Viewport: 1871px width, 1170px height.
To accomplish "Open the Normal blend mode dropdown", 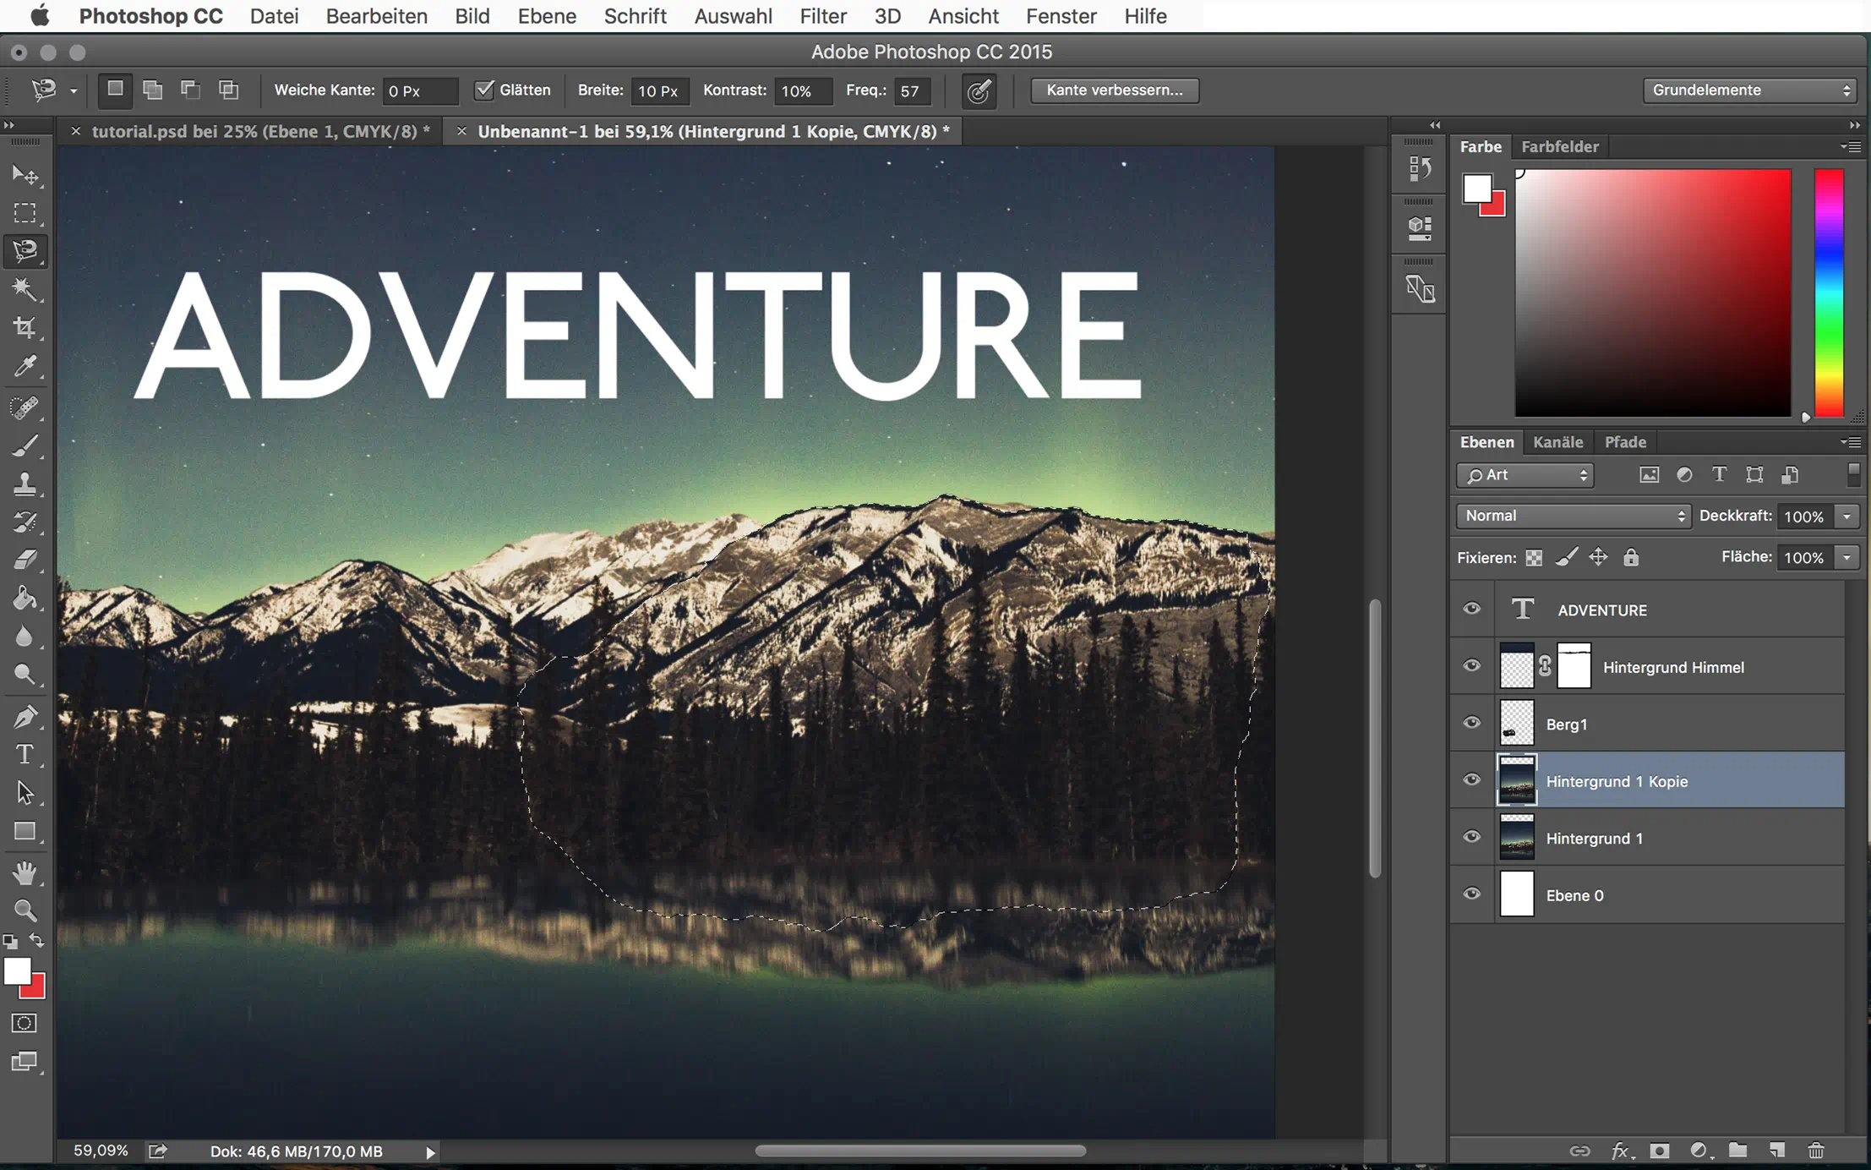I will 1573,516.
